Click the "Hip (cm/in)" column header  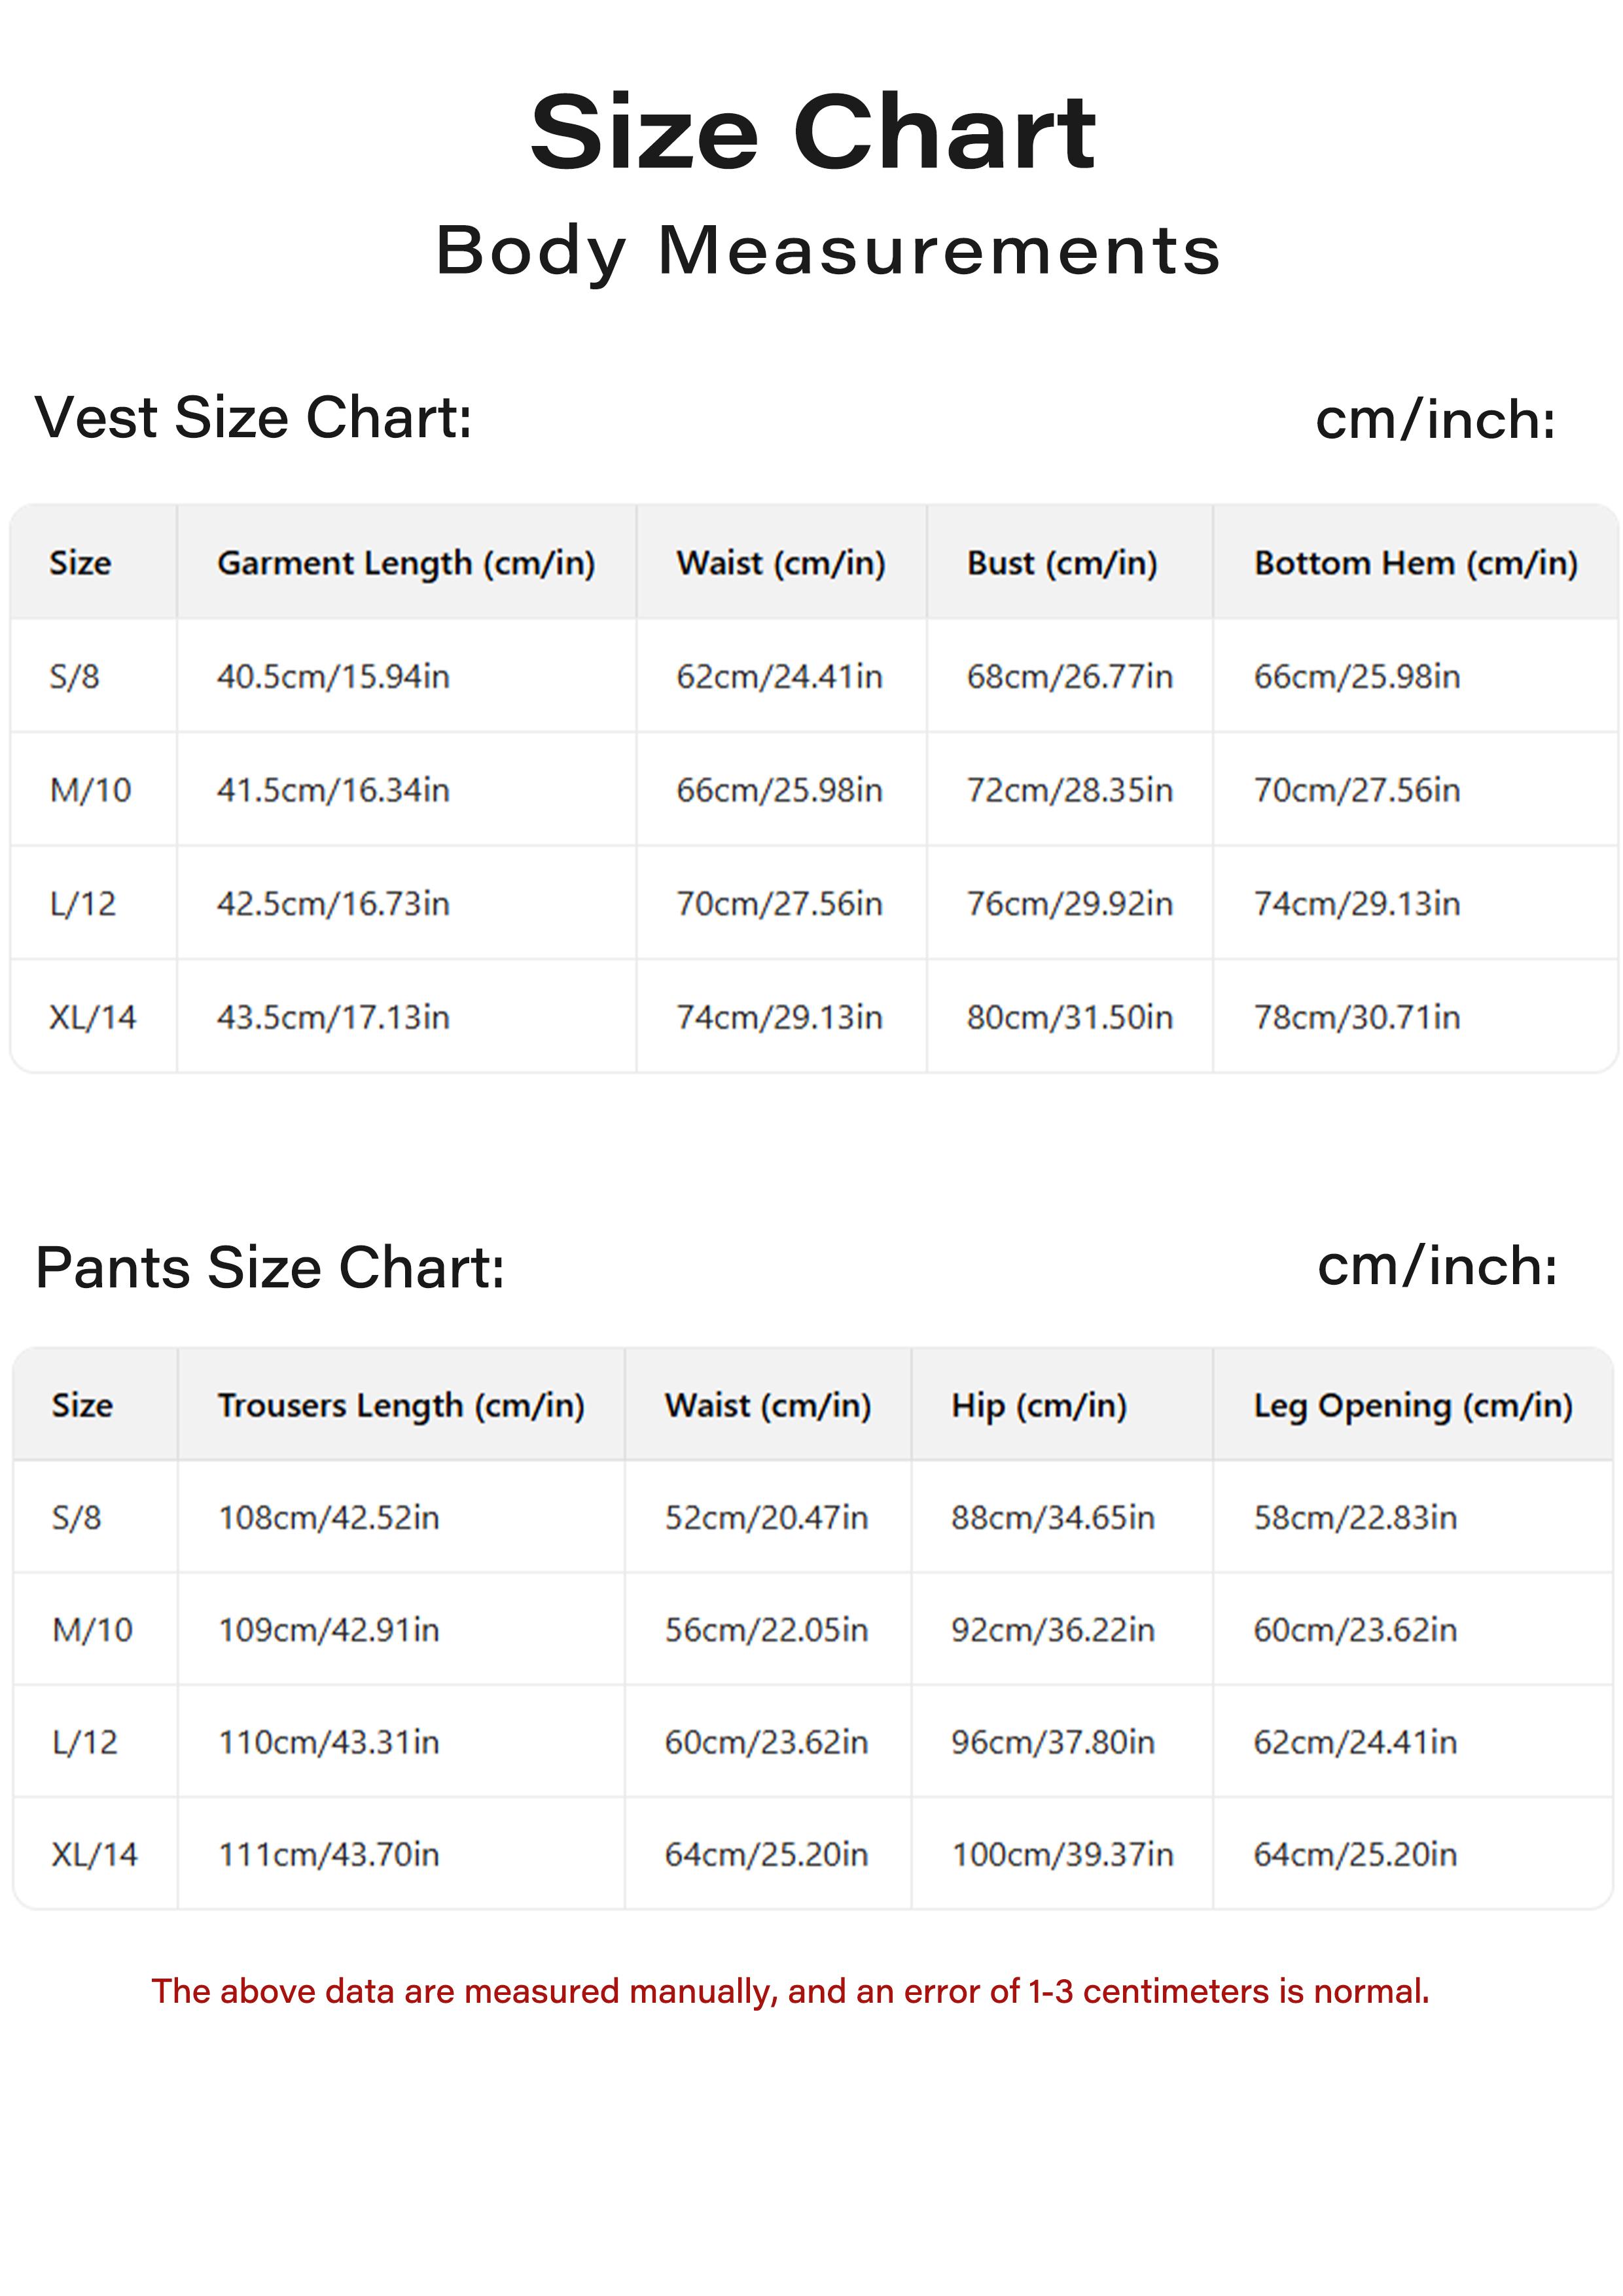1038,1405
